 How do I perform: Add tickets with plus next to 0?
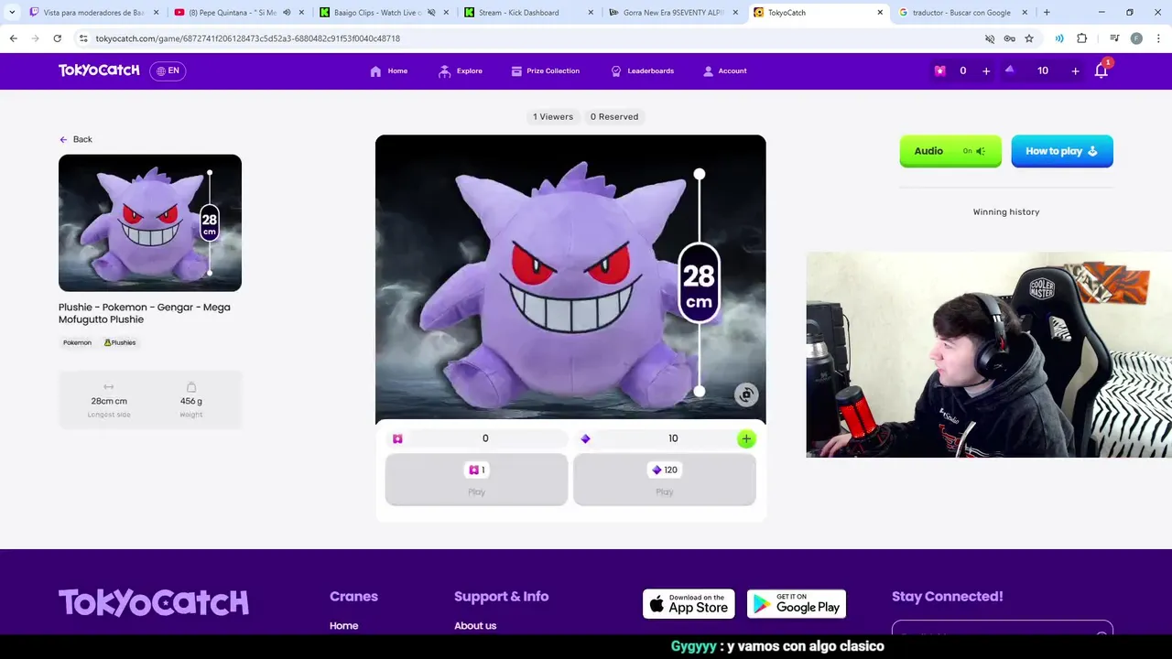click(x=986, y=70)
